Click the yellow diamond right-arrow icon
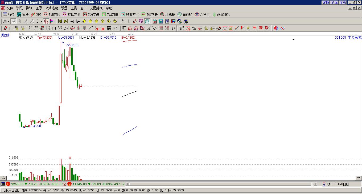 coord(90,21)
